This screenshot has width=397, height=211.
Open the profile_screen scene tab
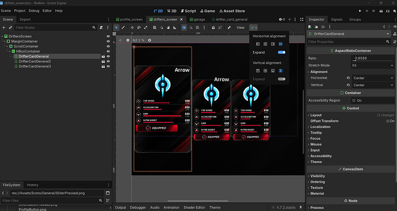pos(129,19)
